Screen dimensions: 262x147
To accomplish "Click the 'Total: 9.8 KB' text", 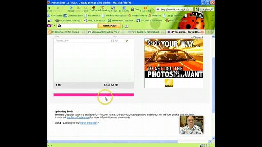I will [111, 85].
